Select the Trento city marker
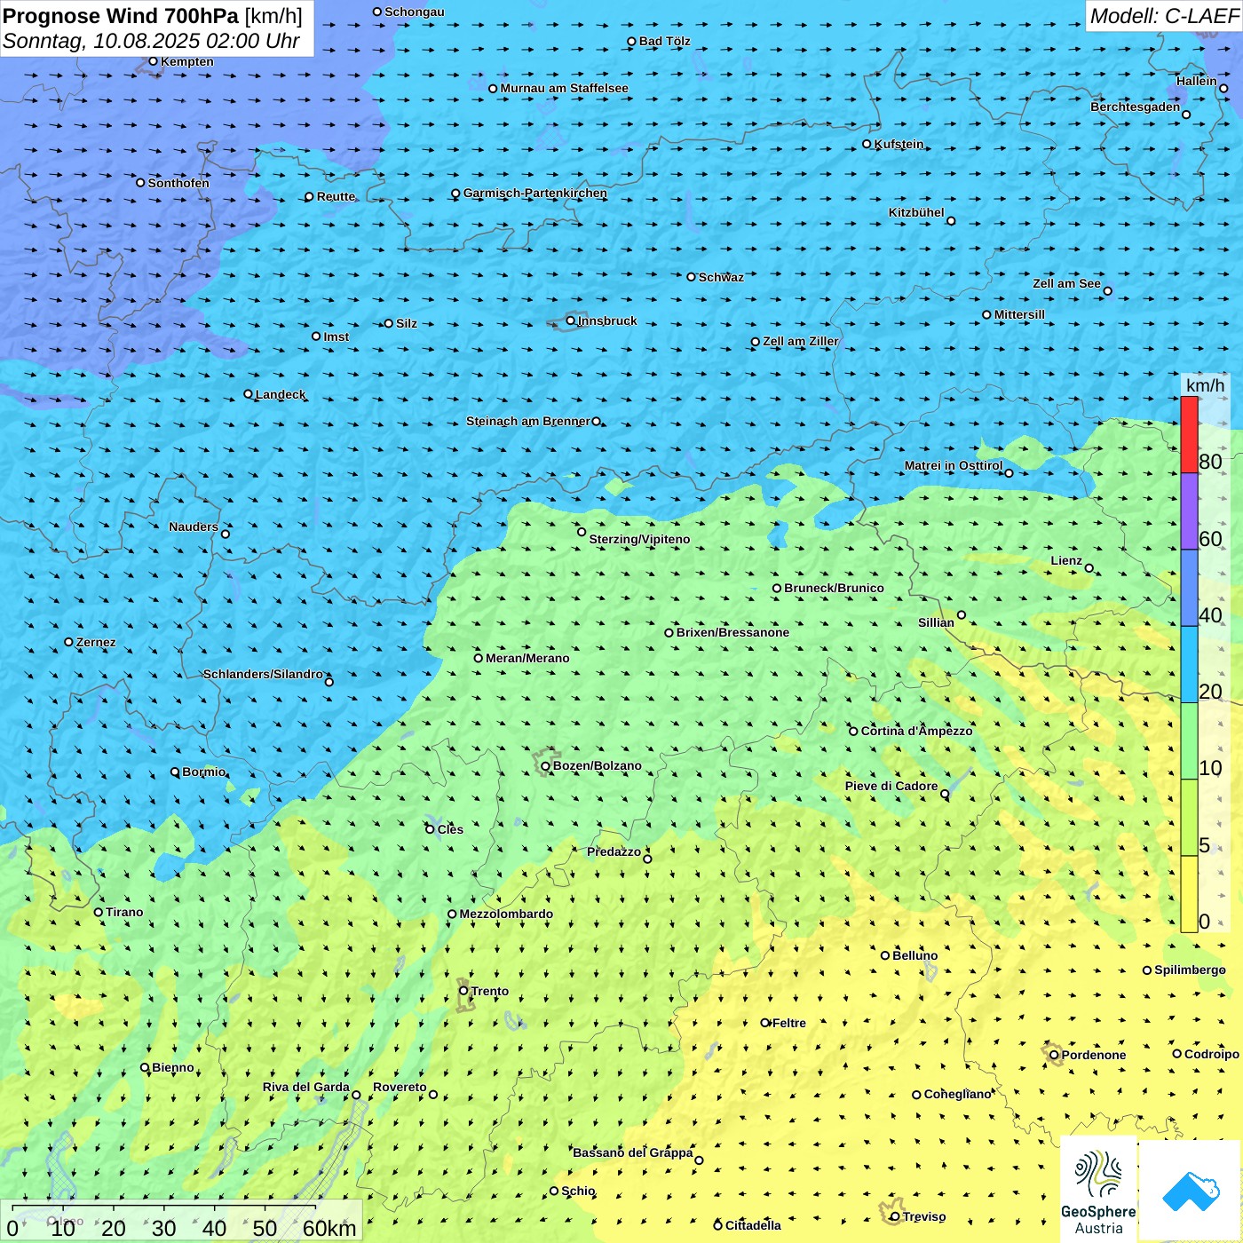The image size is (1243, 1243). coord(463,991)
